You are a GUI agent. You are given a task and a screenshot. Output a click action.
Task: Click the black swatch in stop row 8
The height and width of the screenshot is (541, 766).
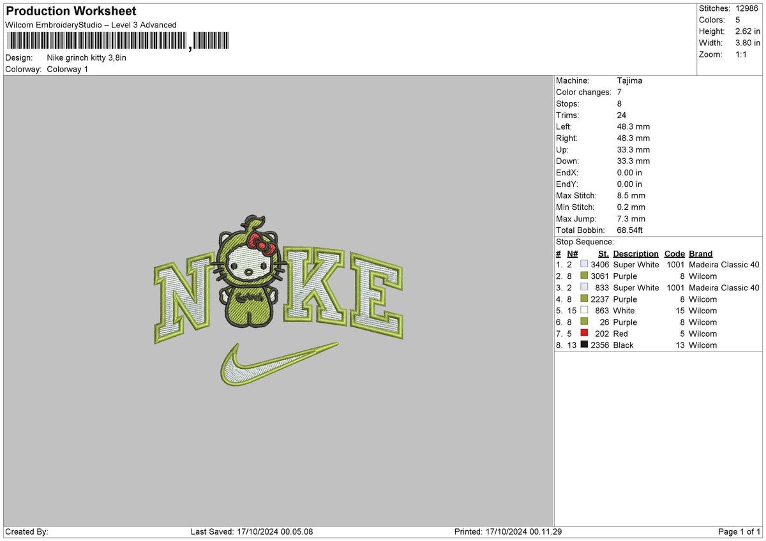(584, 345)
